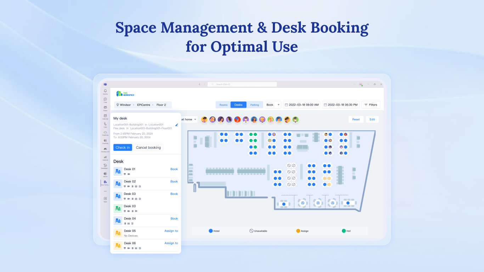Switch to the Parking tab
484x272 pixels.
pos(254,105)
